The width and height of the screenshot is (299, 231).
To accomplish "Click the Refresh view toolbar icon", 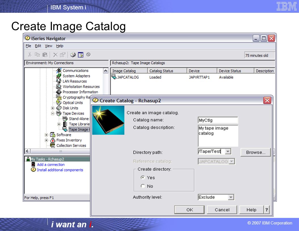I will [x=81, y=55].
